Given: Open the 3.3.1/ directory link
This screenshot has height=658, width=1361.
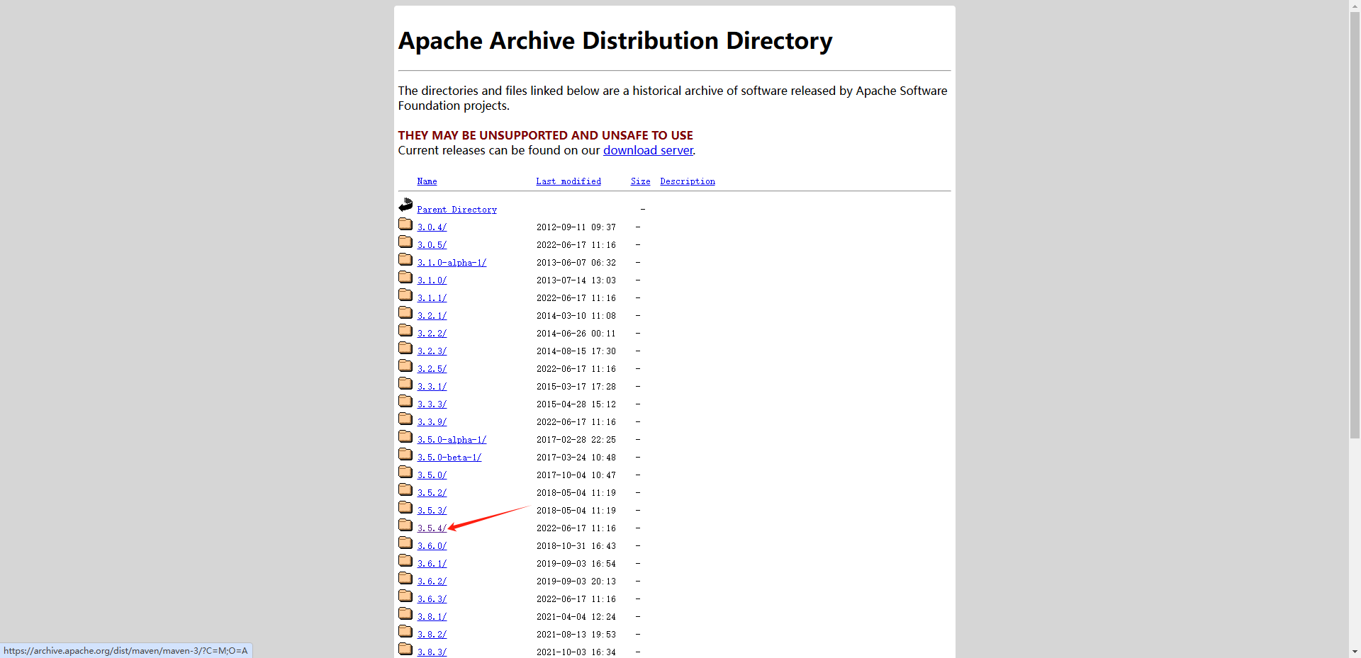Looking at the screenshot, I should click(x=432, y=387).
